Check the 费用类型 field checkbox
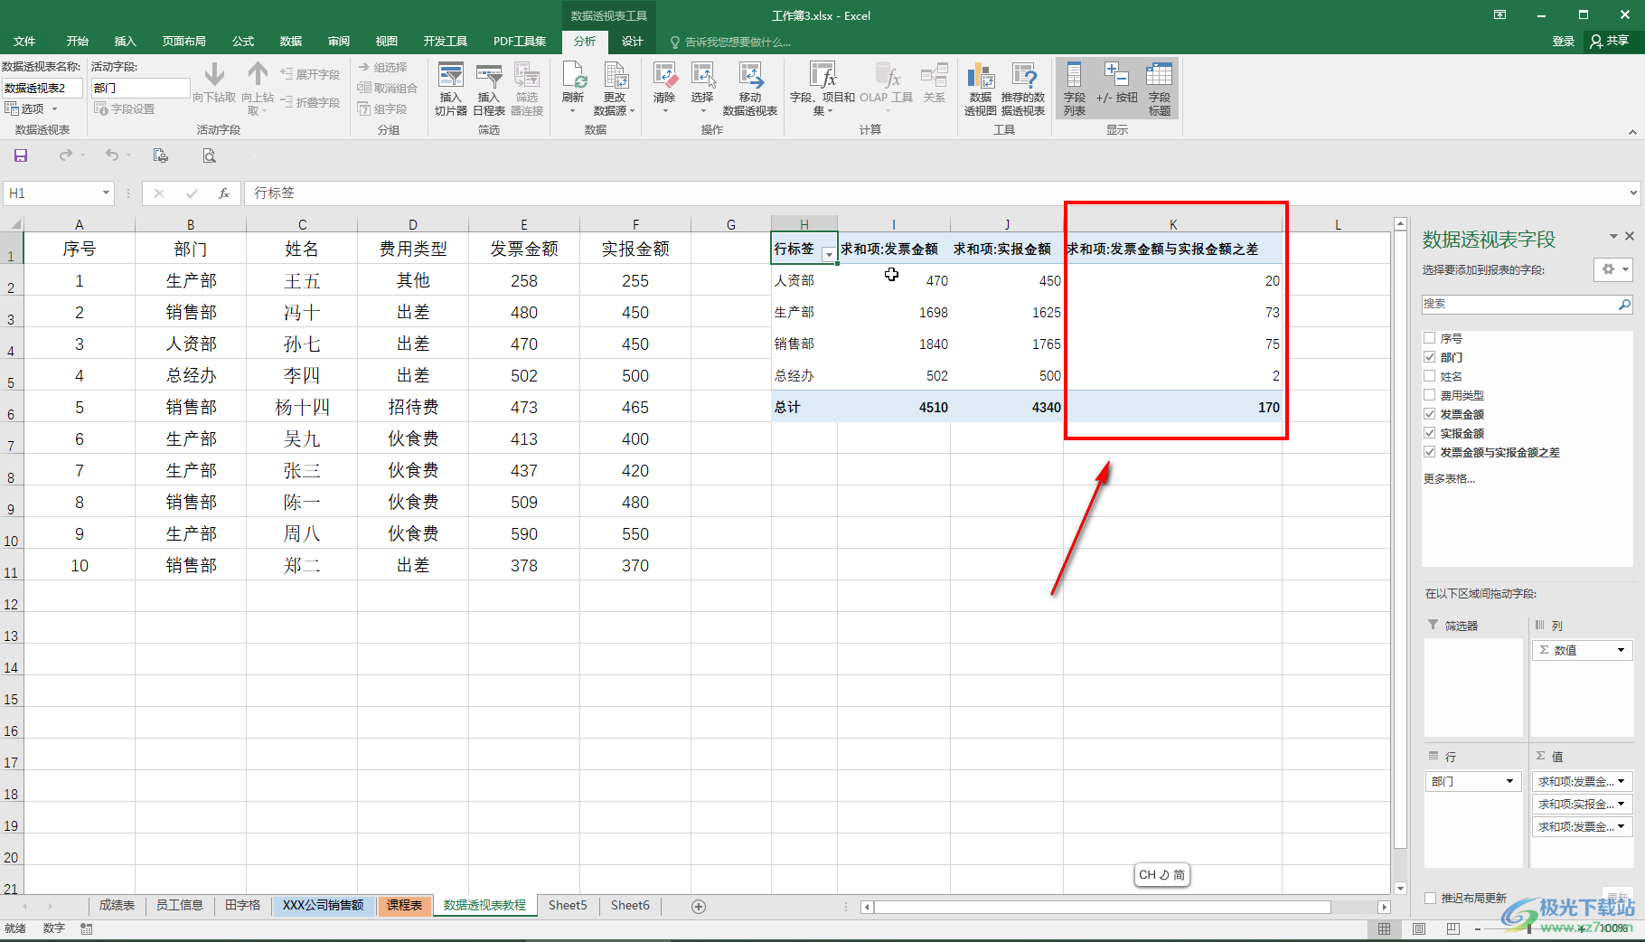Image resolution: width=1645 pixels, height=942 pixels. coord(1430,395)
